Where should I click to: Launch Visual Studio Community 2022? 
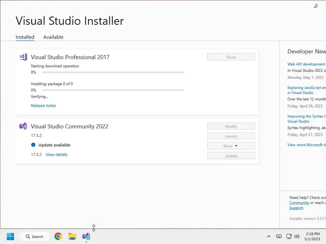click(x=231, y=136)
